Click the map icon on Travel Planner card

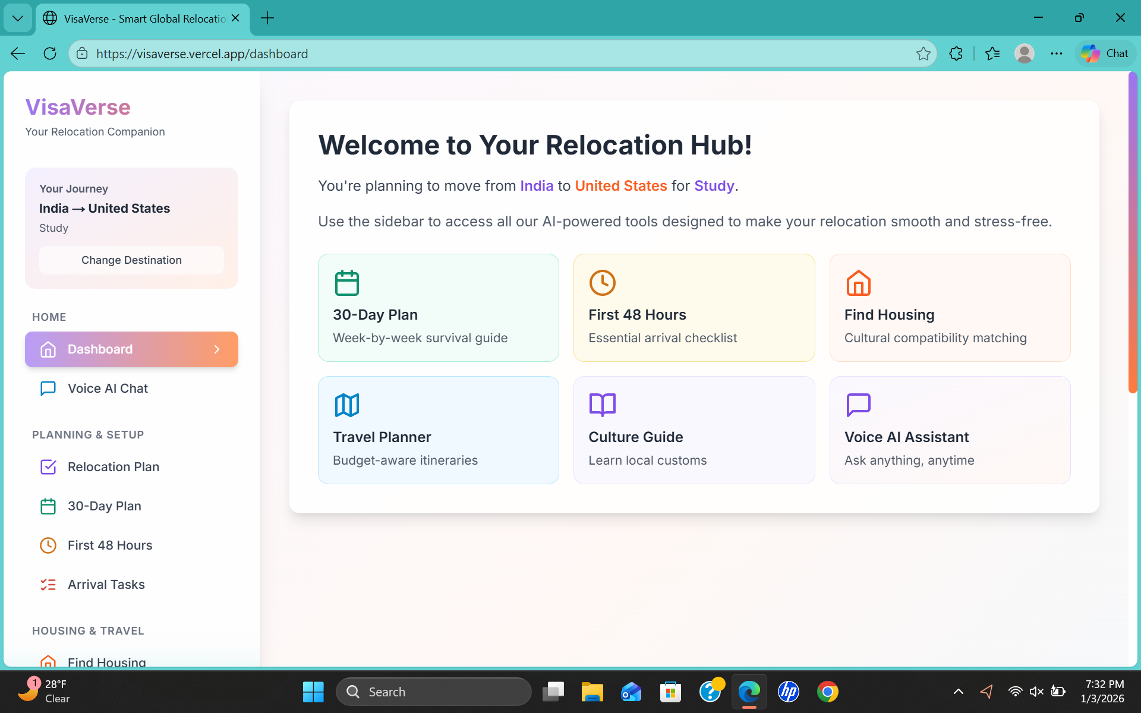(x=346, y=405)
